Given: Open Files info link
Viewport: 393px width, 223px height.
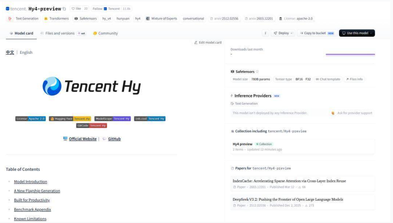Looking at the screenshot, I should point(354,79).
